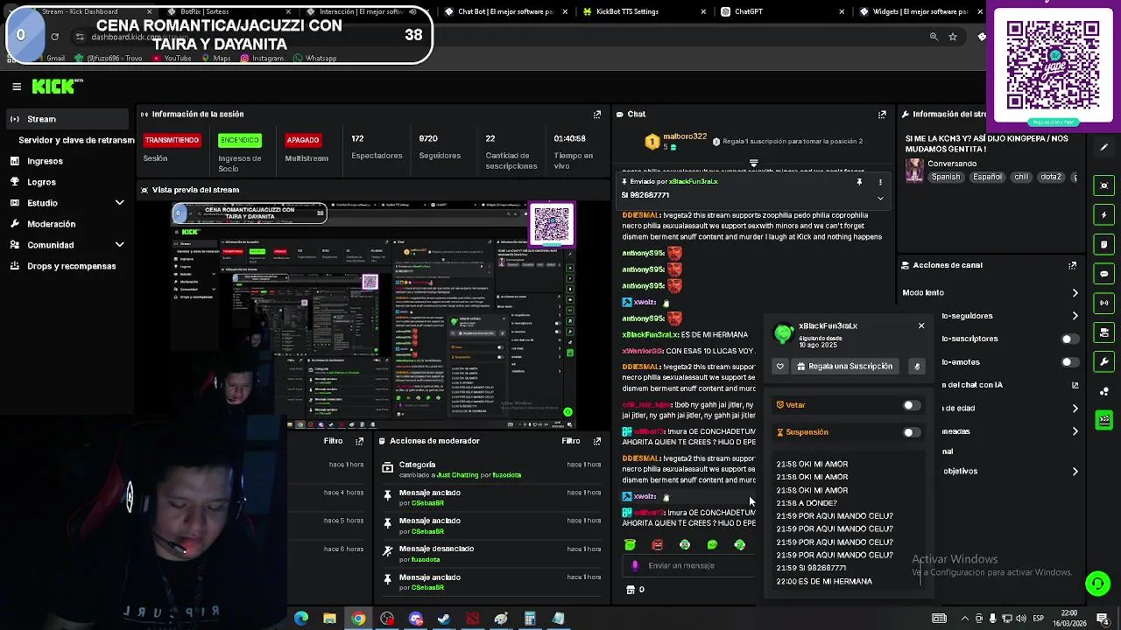1121x630 pixels.
Task: Click the purple microphone icon in chat input
Action: [635, 565]
